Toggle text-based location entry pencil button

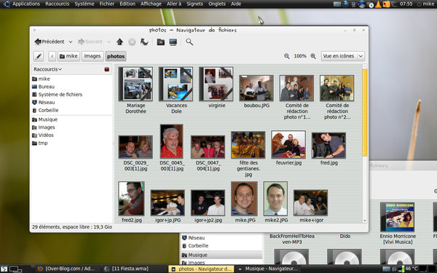(x=39, y=56)
